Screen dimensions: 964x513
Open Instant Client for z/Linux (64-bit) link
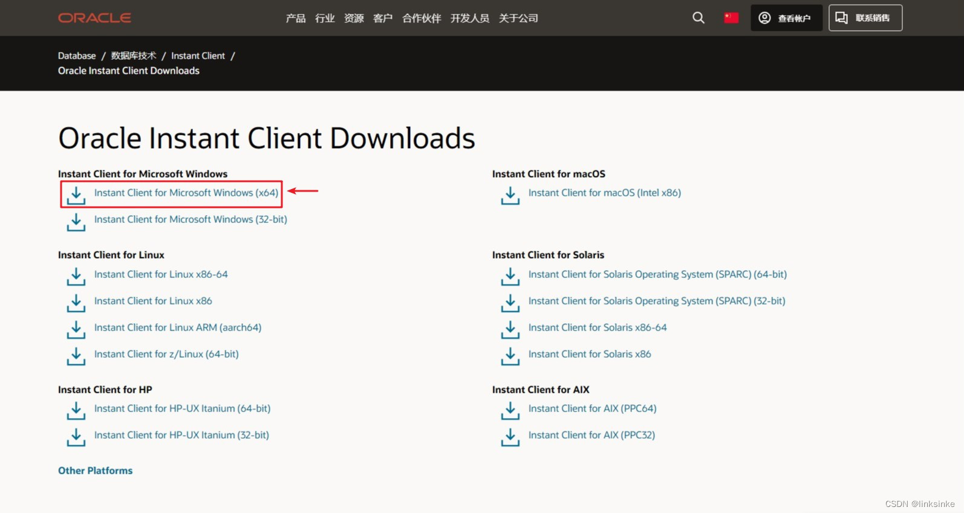coord(166,354)
